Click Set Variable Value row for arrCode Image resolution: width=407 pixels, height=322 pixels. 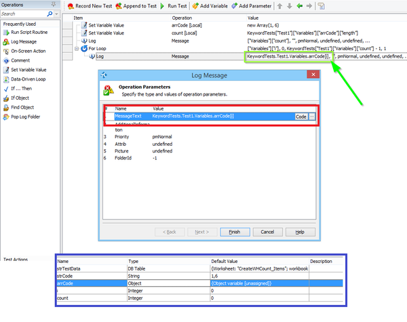pyautogui.click(x=106, y=25)
